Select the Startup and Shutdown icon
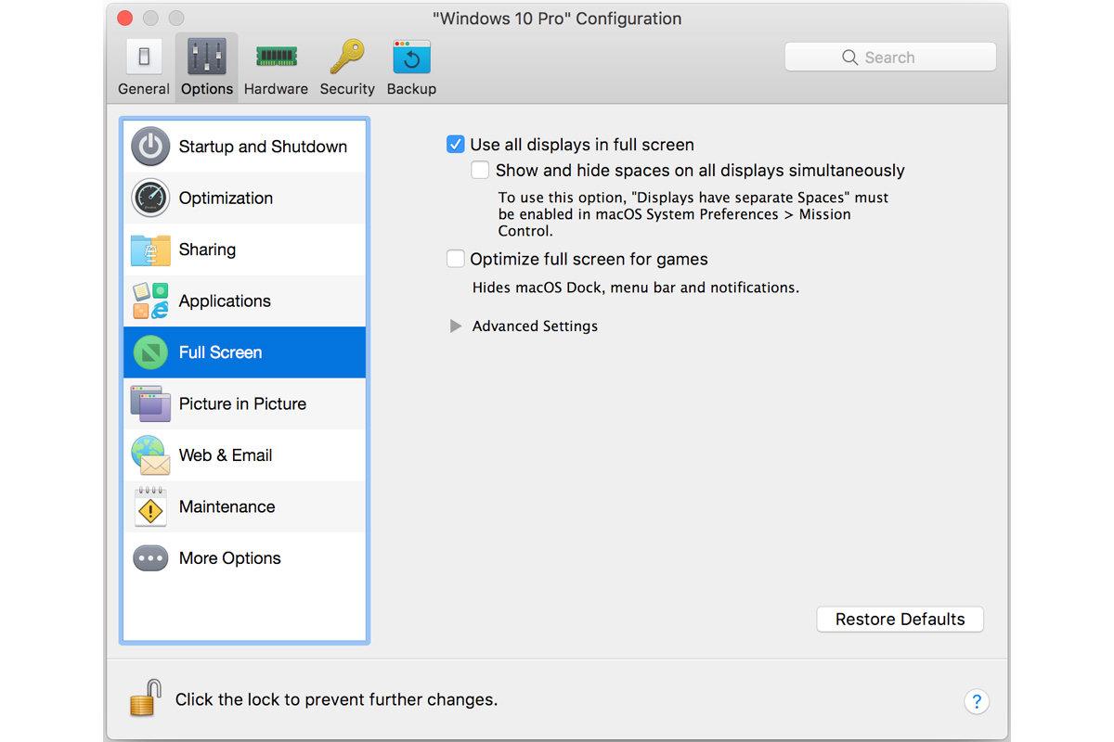The width and height of the screenshot is (1114, 742). [149, 146]
